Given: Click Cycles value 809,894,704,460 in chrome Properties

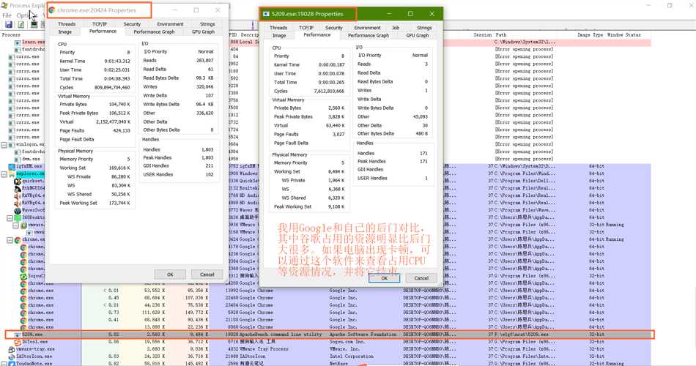Looking at the screenshot, I should coord(112,87).
